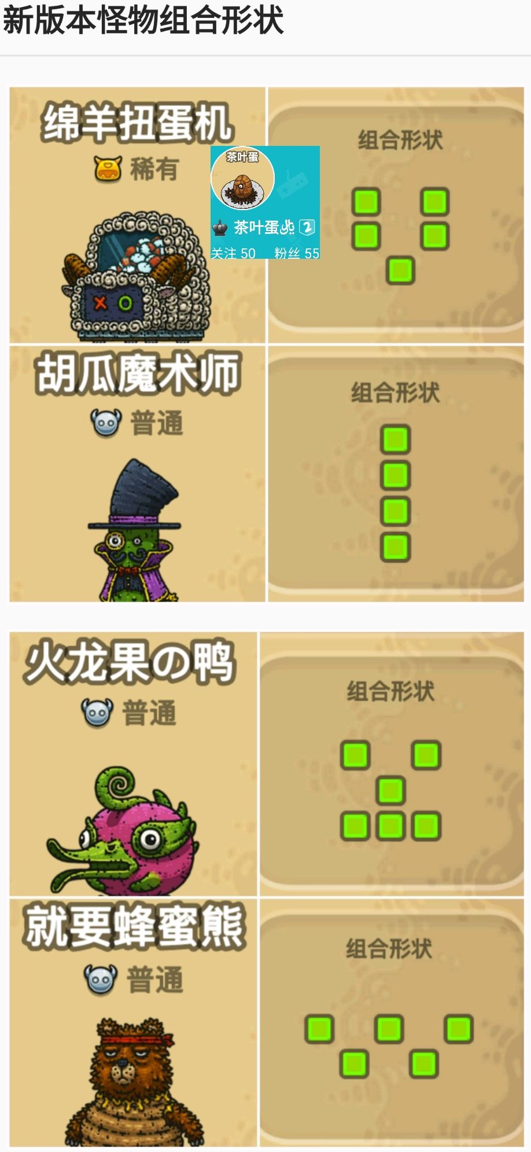
Task: Click the page heading 新版本怪物组合形状
Action: coord(143,21)
